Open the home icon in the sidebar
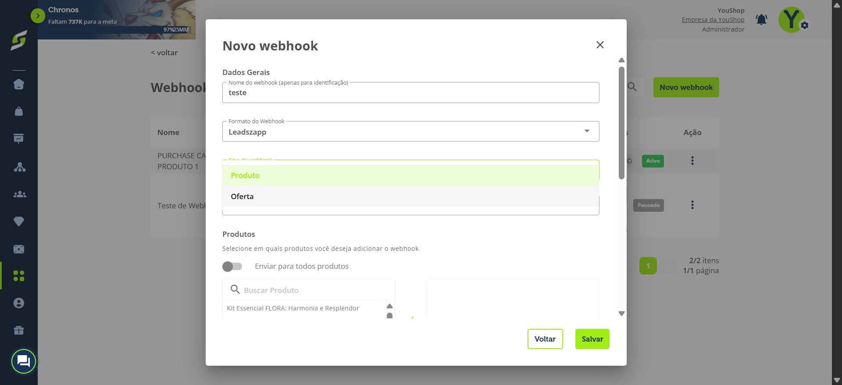The image size is (842, 385). [x=19, y=84]
